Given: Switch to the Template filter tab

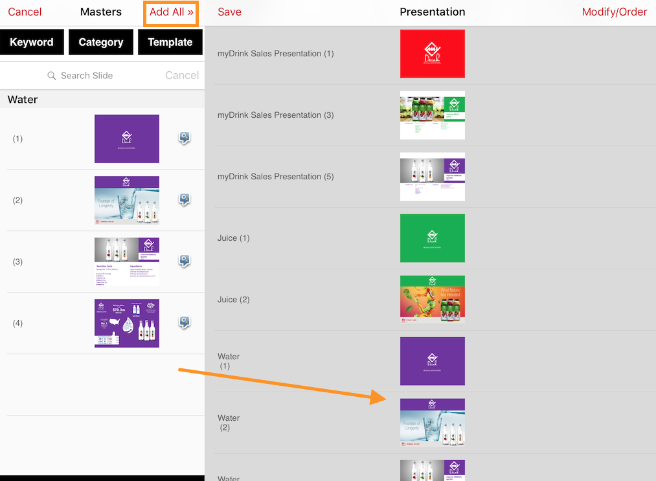Looking at the screenshot, I should (170, 43).
